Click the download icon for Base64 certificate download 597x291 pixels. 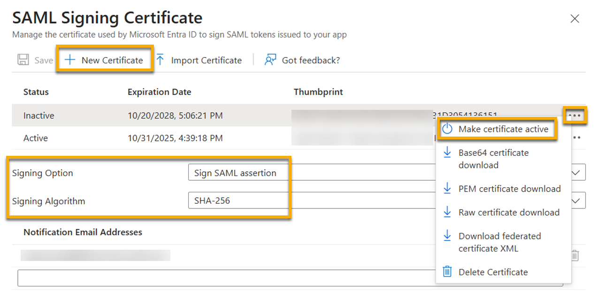coord(447,153)
